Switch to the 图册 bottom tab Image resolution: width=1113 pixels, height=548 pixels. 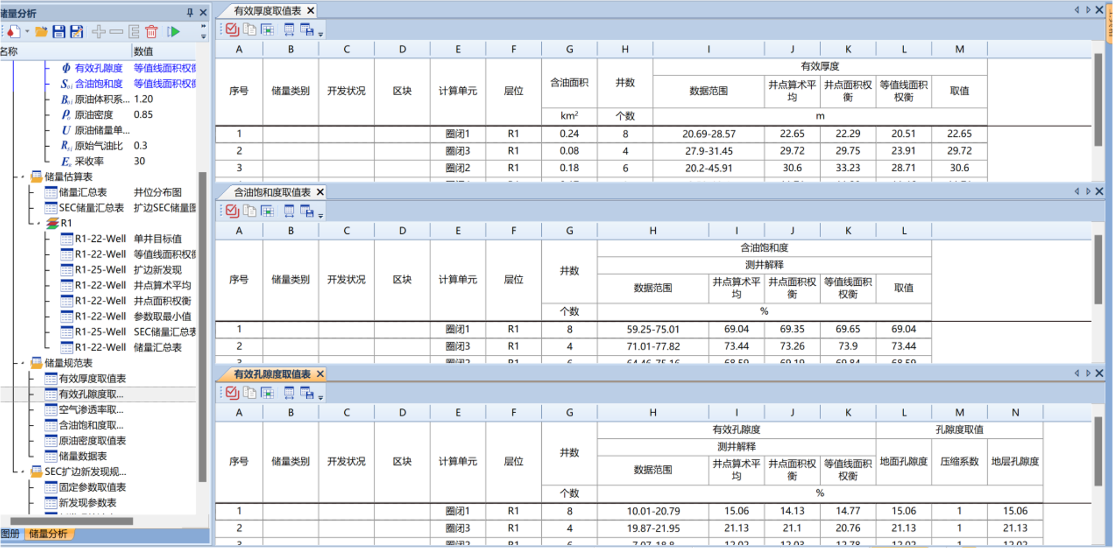[x=10, y=534]
